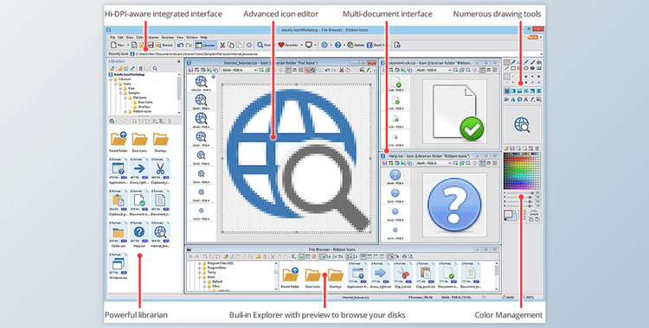The image size is (649, 328).
Task: Click the Cut scissors in main toolbar
Action: (222, 45)
